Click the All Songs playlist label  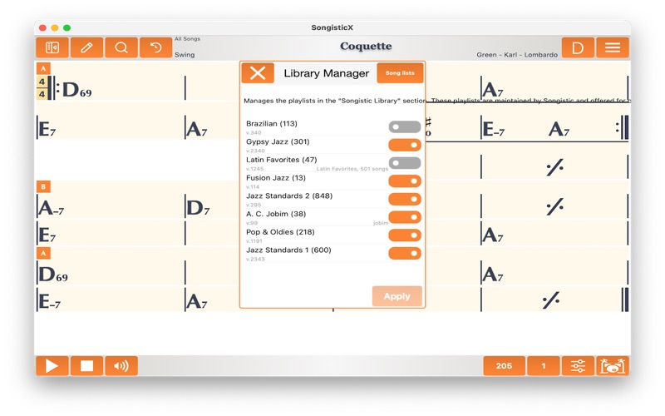(188, 38)
